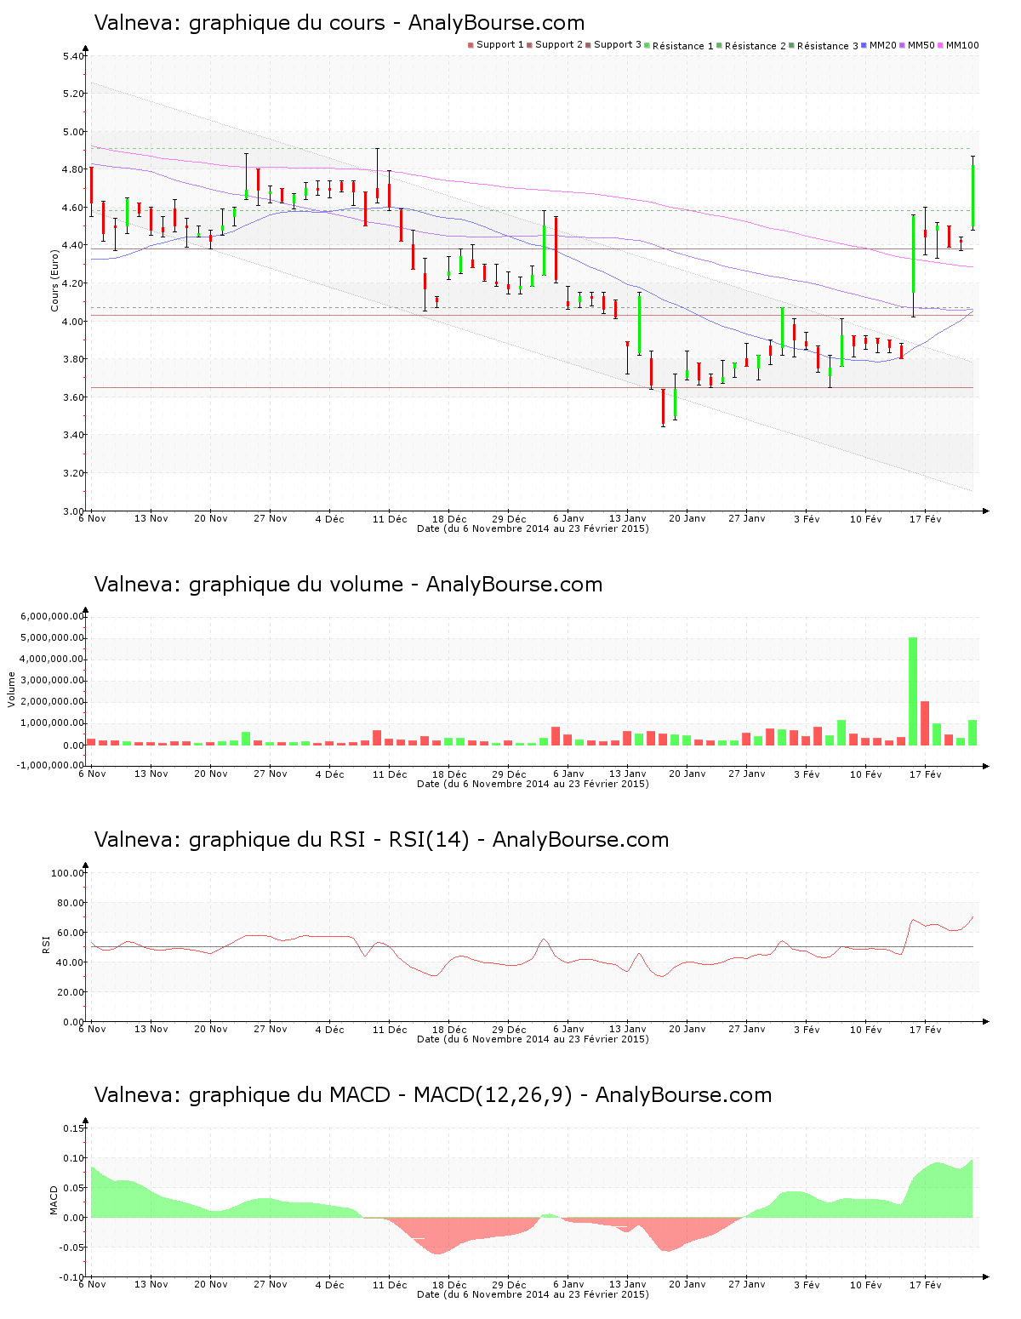Viewport: 1021px width, 1319px height.
Task: Click '3 Fév' date under the RSI chart
Action: [807, 1029]
